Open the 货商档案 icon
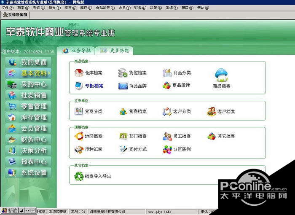The image size is (295, 215). point(123,111)
